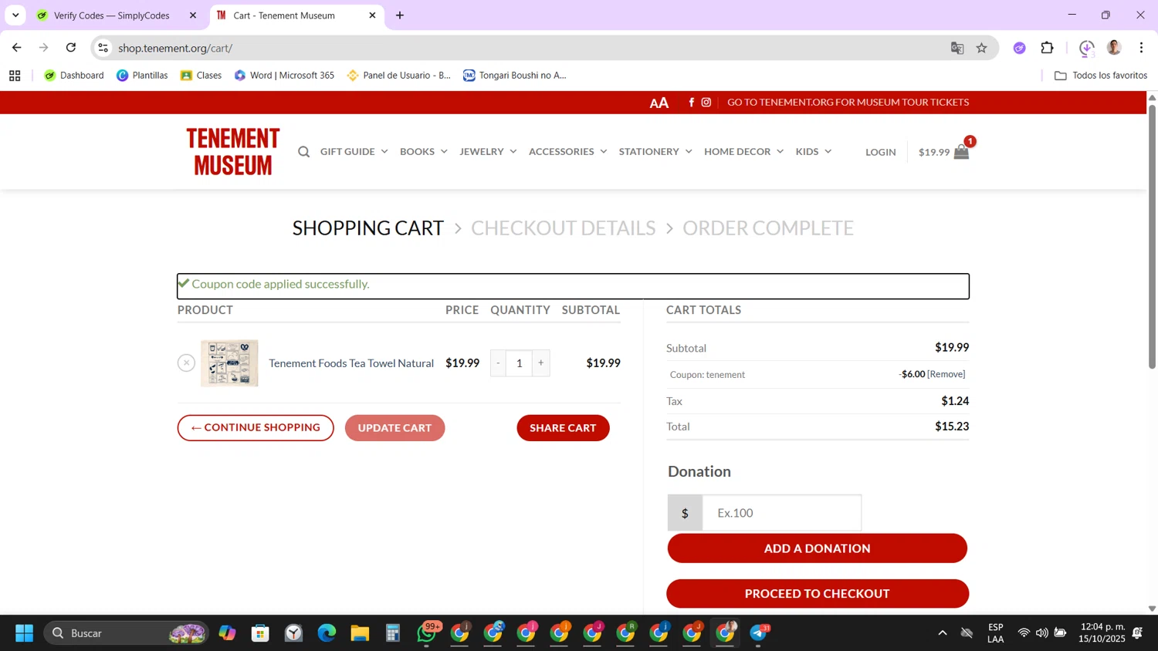Image resolution: width=1158 pixels, height=651 pixels.
Task: Open CHECKOUT DETAILS step
Action: pos(563,228)
